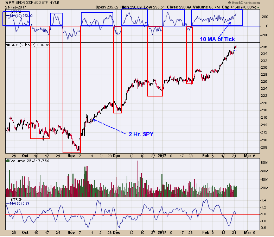Click the 80M volume axis label
274x237 pixels.
pyautogui.click(x=265, y=163)
